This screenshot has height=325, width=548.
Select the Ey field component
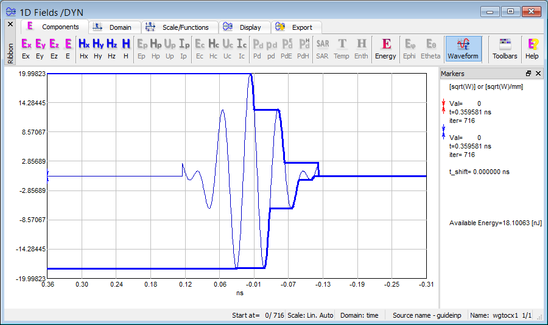click(40, 48)
